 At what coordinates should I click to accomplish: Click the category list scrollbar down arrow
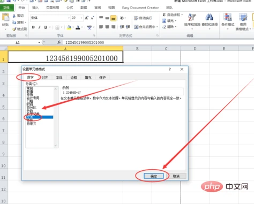(x=56, y=146)
